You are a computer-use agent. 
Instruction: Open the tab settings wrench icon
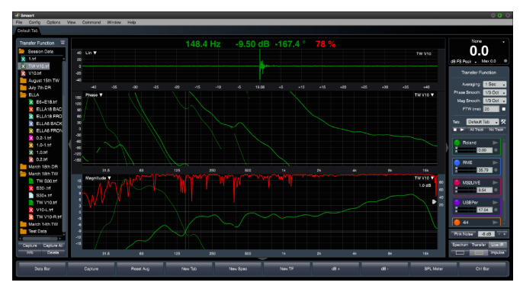point(503,122)
